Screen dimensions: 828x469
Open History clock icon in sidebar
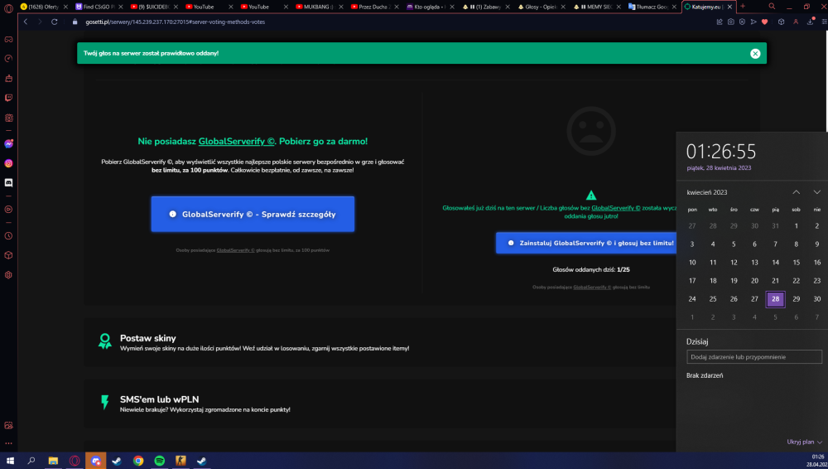point(8,236)
